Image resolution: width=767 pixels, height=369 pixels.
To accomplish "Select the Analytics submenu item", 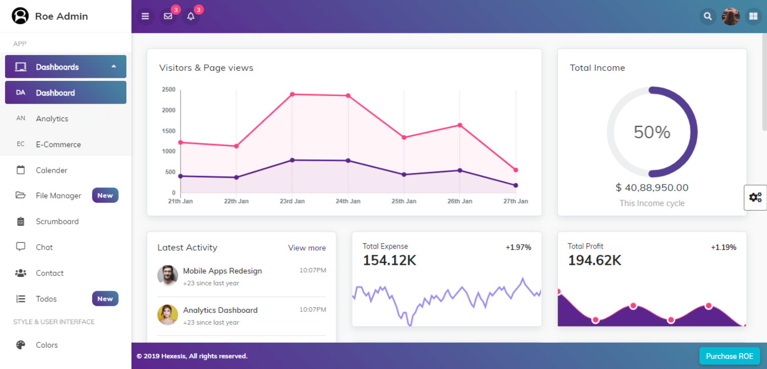I will click(x=52, y=119).
